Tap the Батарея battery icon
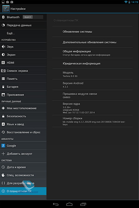This screenshot has height=208, width=139. [3, 87]
